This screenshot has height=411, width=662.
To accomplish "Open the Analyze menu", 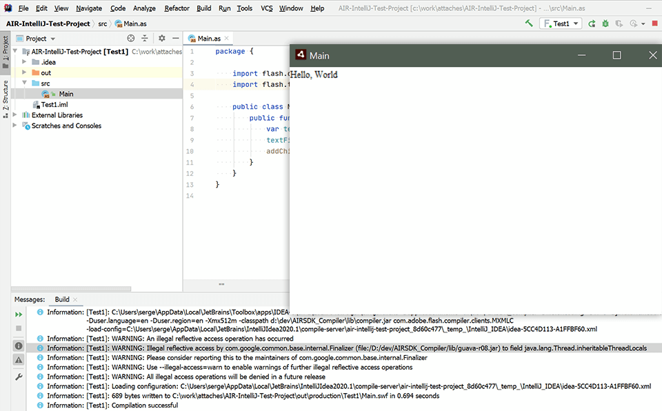I will [144, 8].
